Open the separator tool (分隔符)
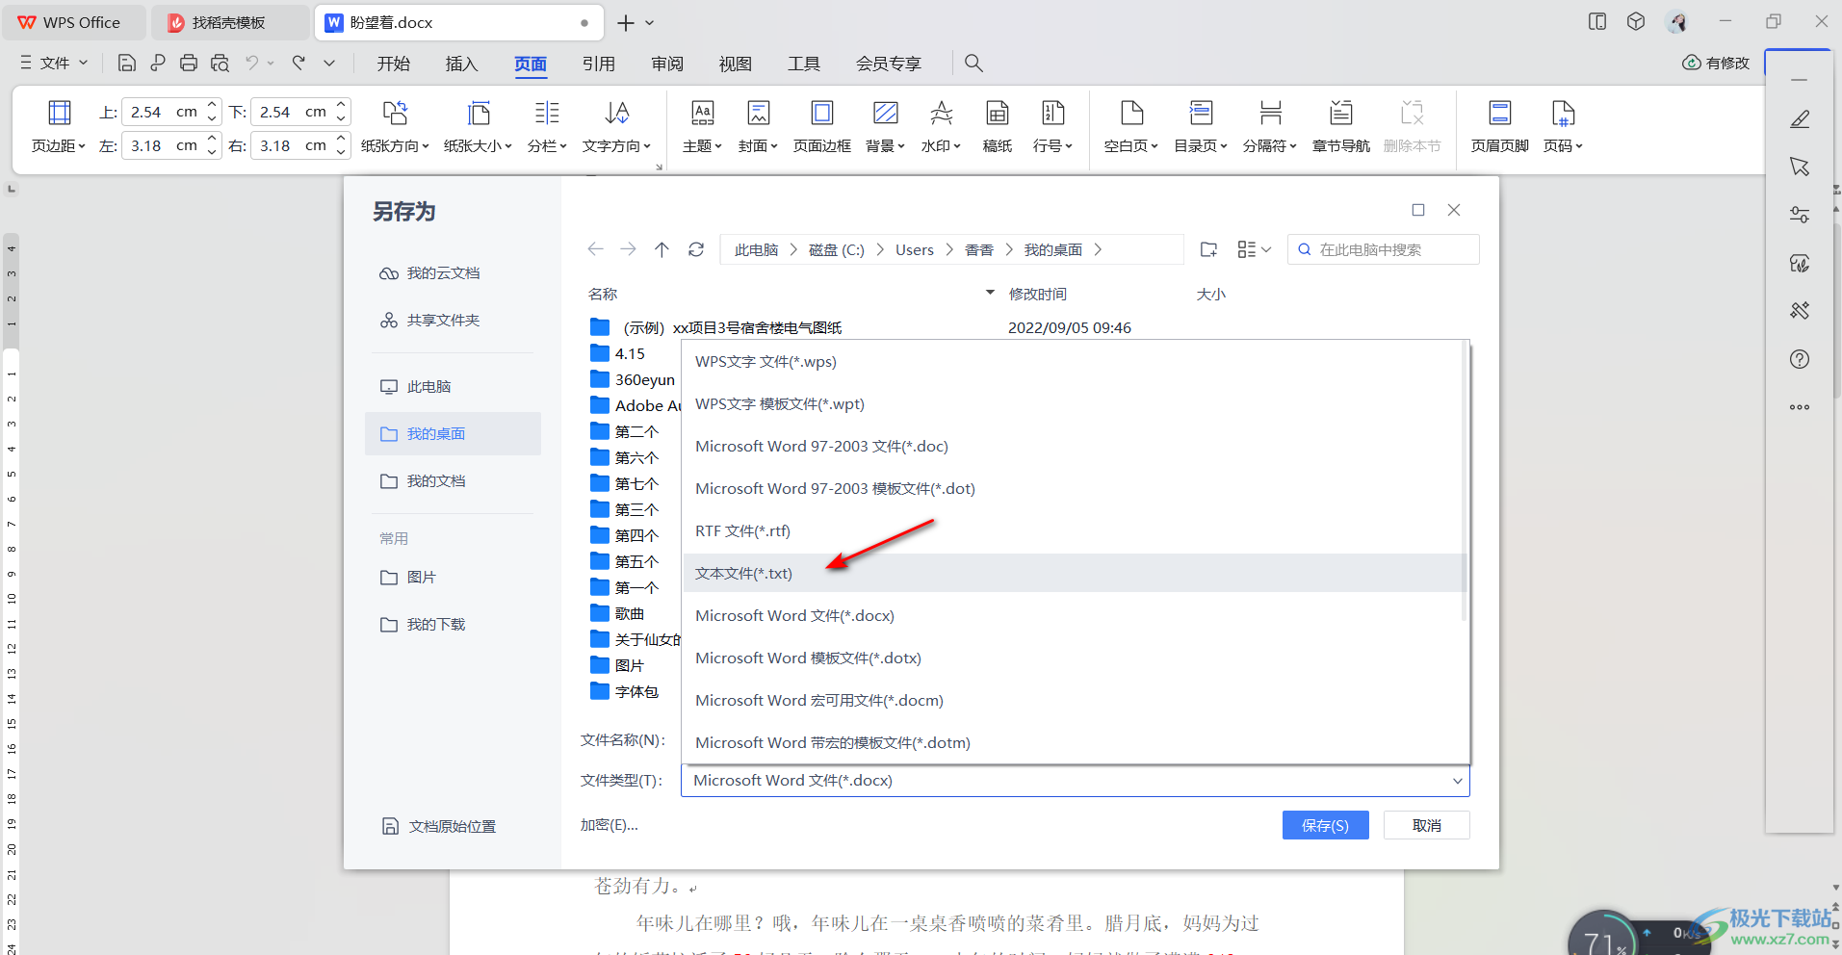 coord(1270,126)
